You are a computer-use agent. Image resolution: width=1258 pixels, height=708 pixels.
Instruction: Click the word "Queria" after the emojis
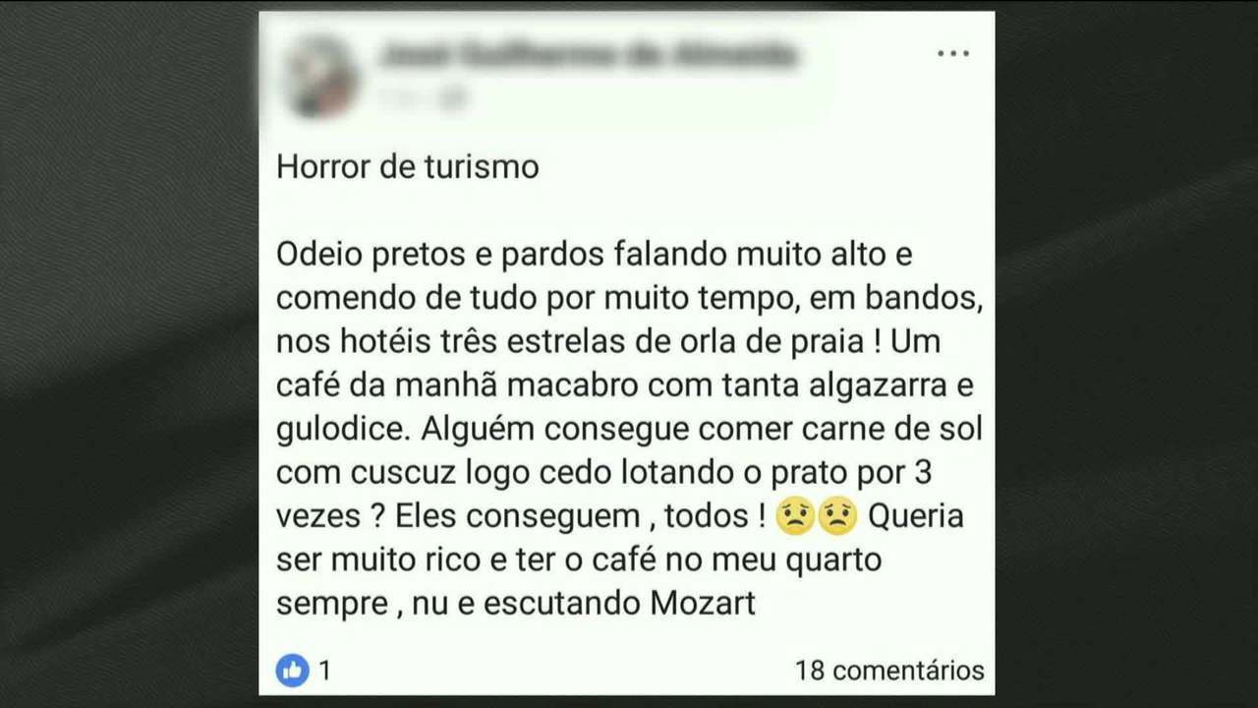click(916, 516)
